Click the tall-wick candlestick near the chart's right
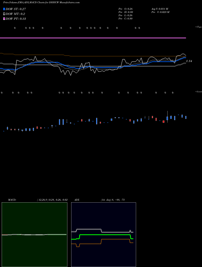 pos(167,117)
